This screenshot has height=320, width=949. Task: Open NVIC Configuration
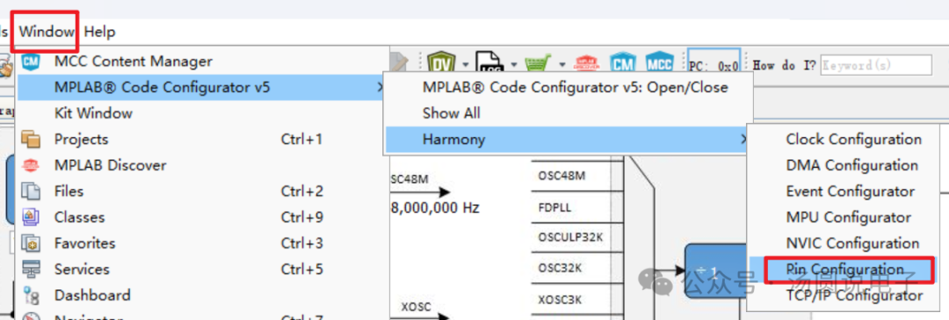pyautogui.click(x=852, y=244)
